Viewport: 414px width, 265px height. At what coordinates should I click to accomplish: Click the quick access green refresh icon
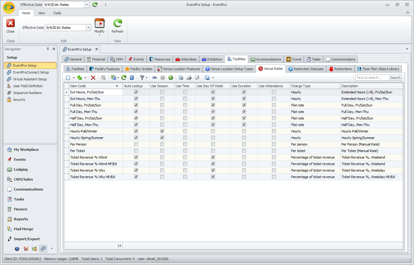[x=95, y=5]
